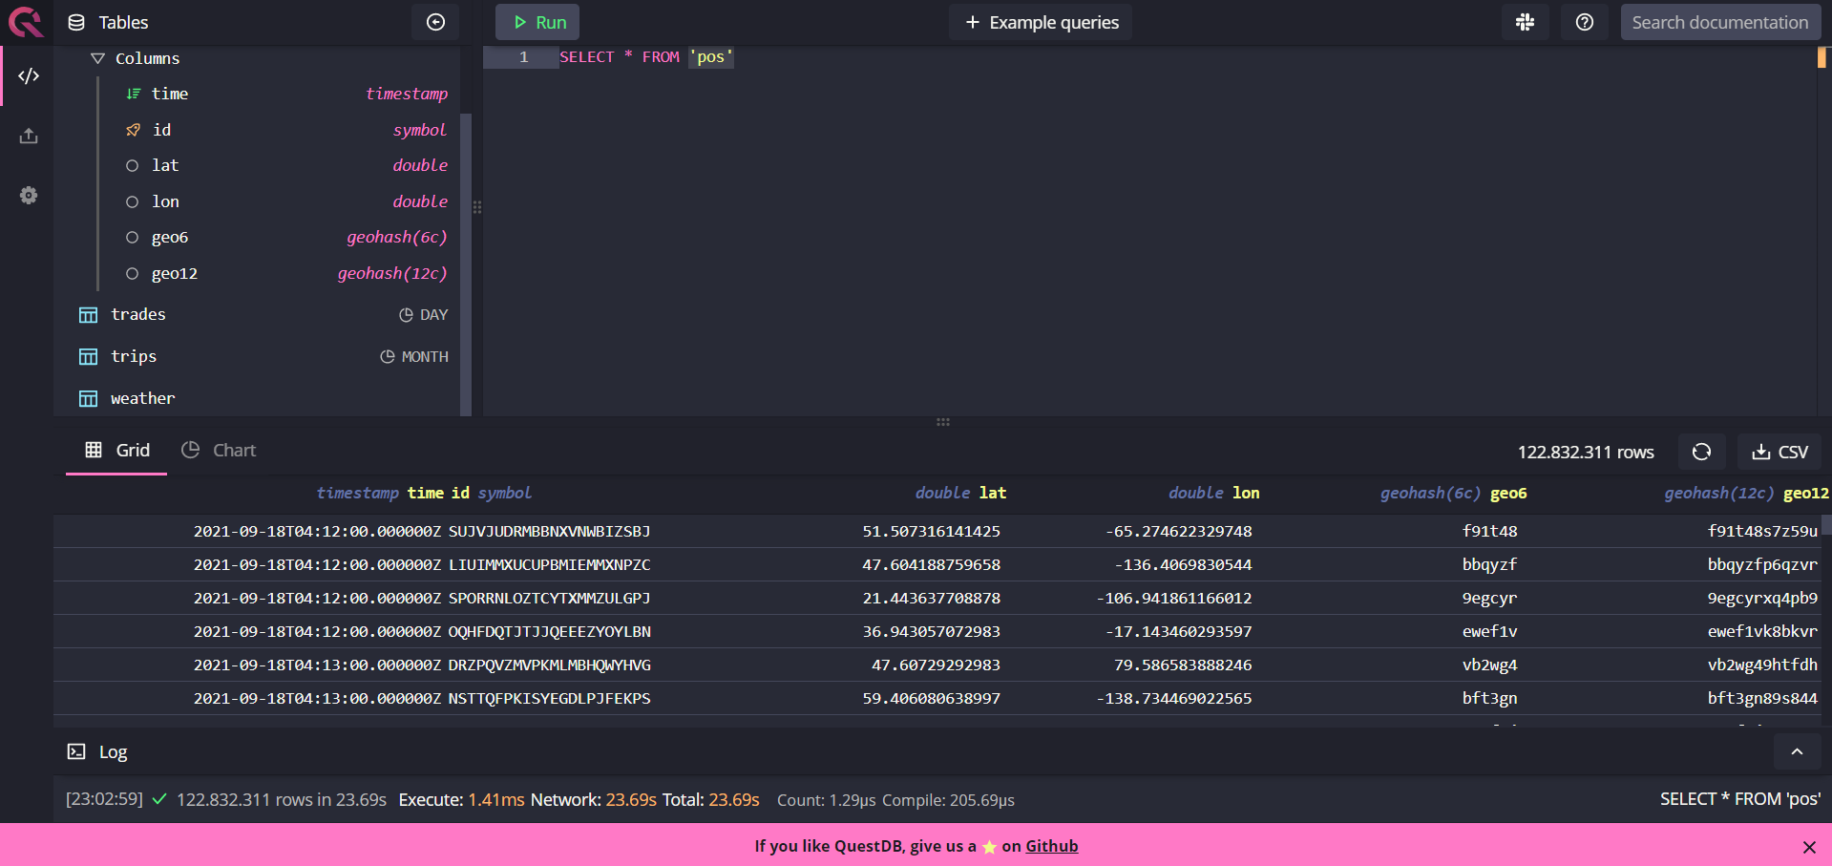Click the circle icon beside lon

pyautogui.click(x=133, y=201)
